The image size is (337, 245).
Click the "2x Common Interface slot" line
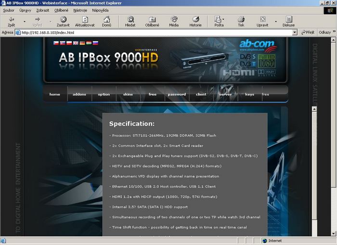[x=156, y=146]
